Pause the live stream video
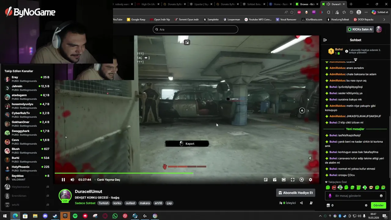This screenshot has height=220, width=391. 63,180
